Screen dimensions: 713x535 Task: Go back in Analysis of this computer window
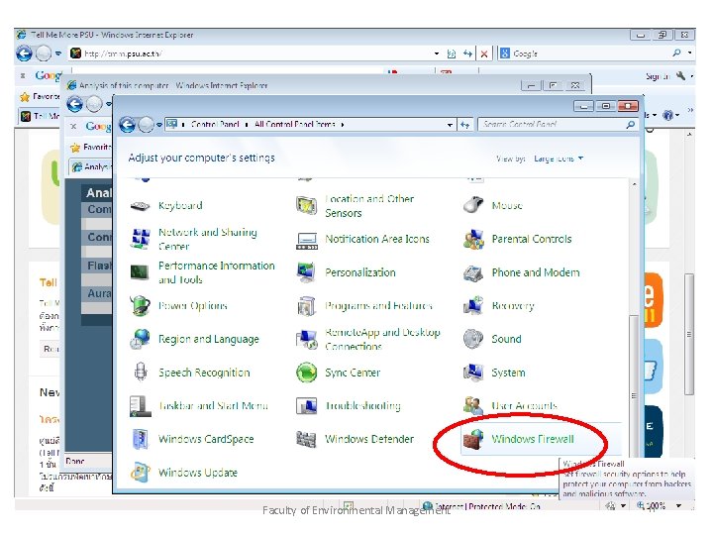coord(75,104)
